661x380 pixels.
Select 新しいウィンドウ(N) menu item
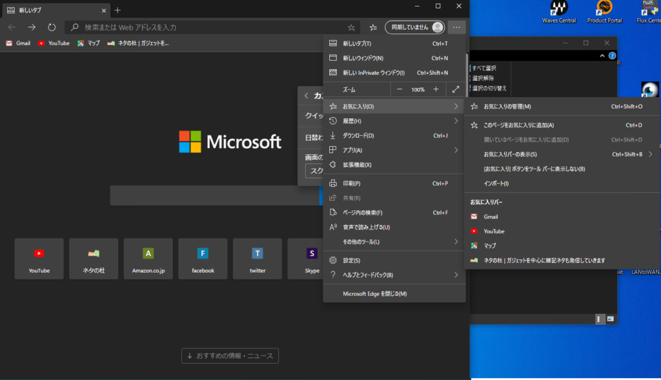(x=394, y=58)
